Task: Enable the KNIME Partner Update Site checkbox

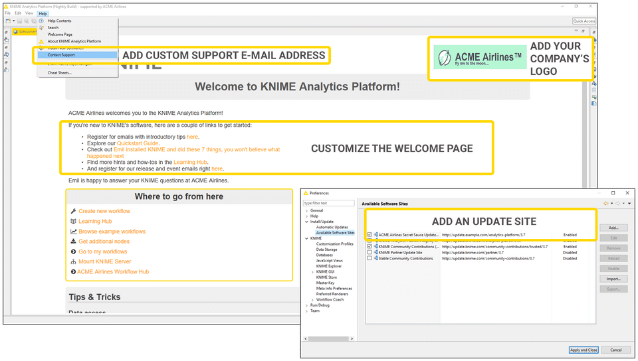Action: [x=370, y=252]
